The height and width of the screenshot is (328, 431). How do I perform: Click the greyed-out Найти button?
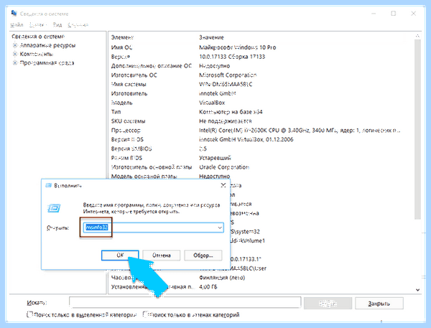pyautogui.click(x=328, y=304)
